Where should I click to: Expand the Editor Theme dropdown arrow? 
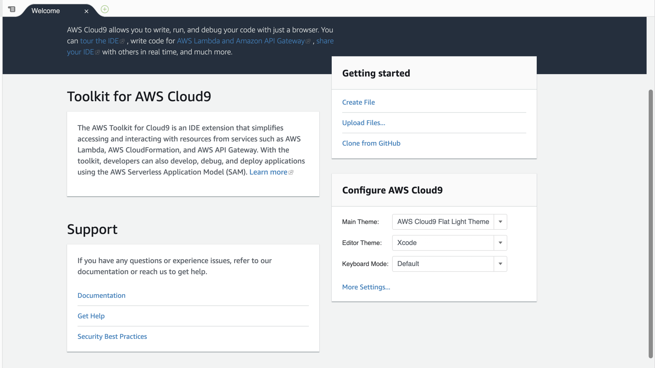tap(500, 243)
